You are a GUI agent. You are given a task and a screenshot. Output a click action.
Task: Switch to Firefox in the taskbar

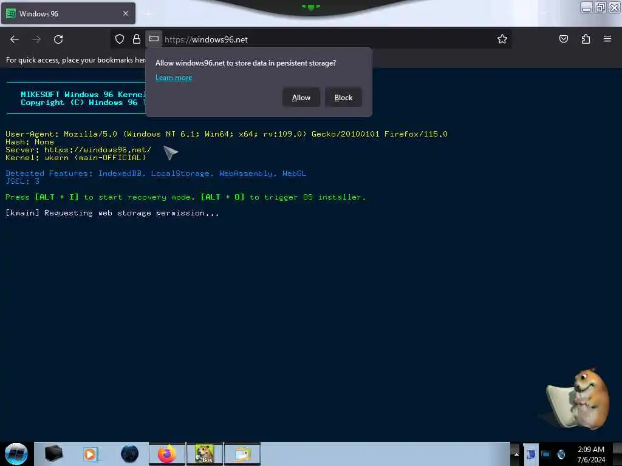tap(167, 454)
